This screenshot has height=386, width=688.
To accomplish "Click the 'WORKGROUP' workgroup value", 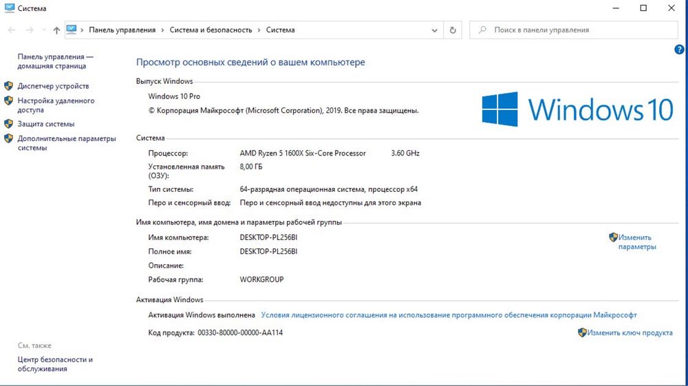I will tap(261, 279).
